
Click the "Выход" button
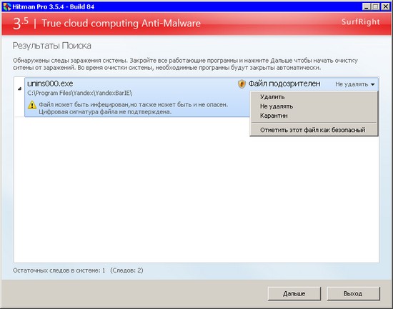tap(353, 293)
